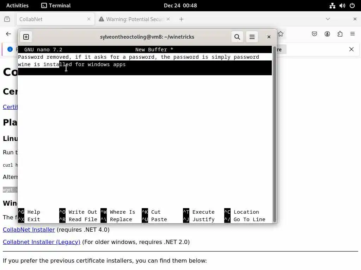Open the Collabnet Installer (Legacy) link
Screen dimensions: 361x270
point(42,242)
